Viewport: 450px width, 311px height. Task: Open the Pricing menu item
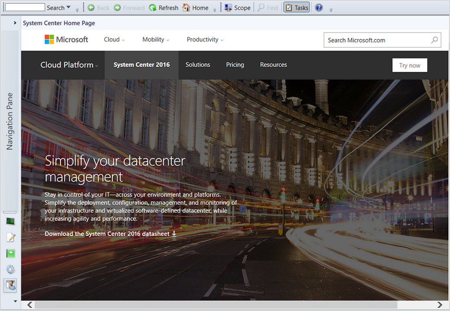coord(235,65)
